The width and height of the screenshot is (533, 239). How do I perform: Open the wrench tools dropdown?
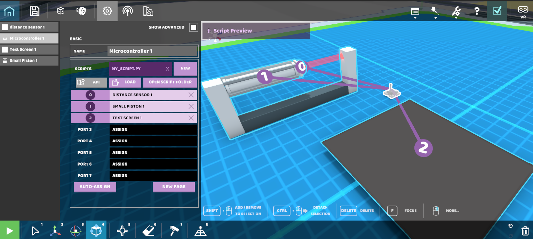[x=456, y=12]
